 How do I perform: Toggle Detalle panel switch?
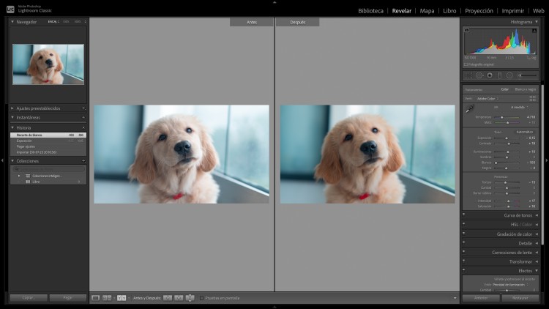point(464,242)
